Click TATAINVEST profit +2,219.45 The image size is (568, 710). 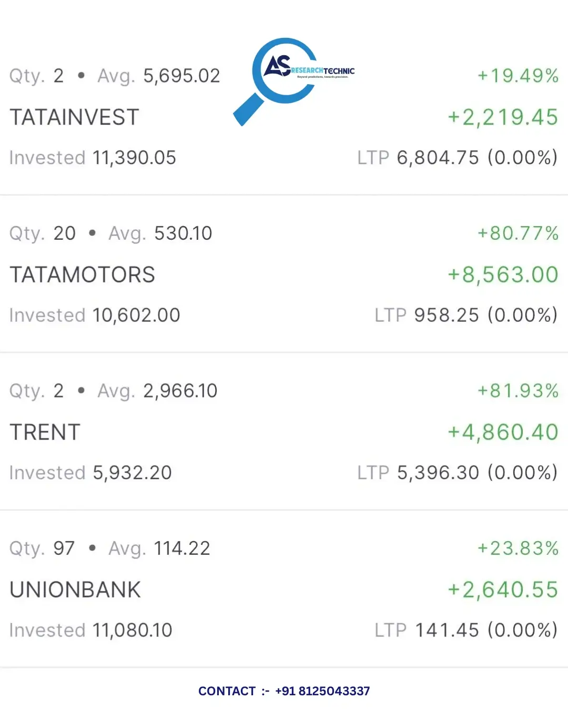tap(502, 117)
